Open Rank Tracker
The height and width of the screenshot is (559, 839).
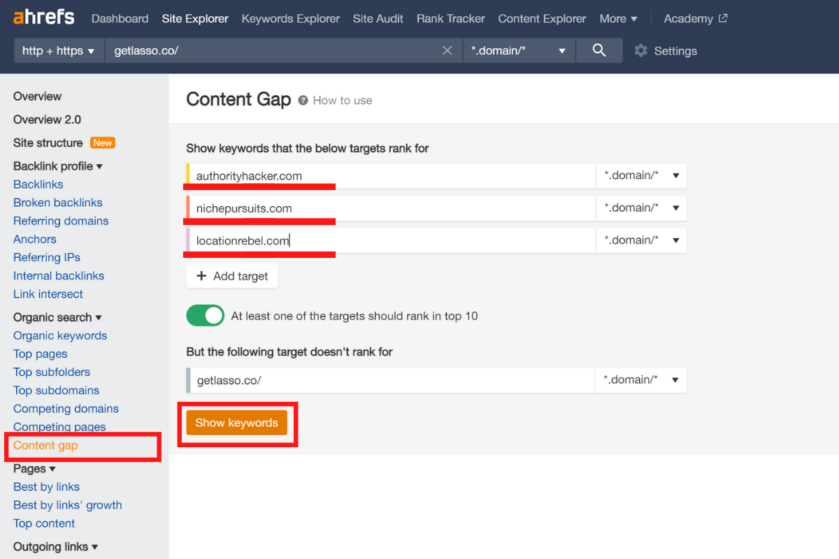(x=451, y=19)
